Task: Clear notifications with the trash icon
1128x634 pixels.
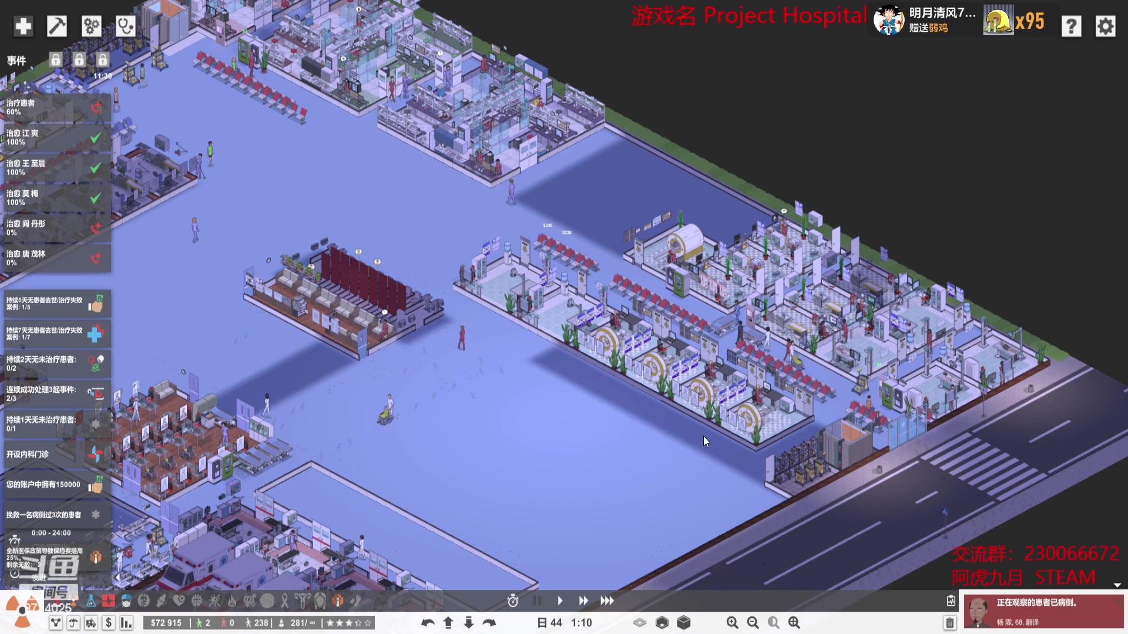Action: pos(950,623)
